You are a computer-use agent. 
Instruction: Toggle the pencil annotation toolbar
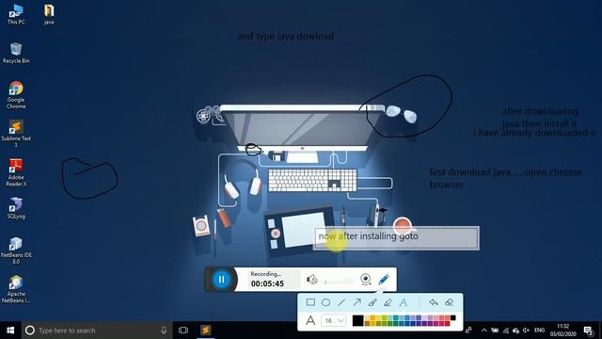coord(384,279)
